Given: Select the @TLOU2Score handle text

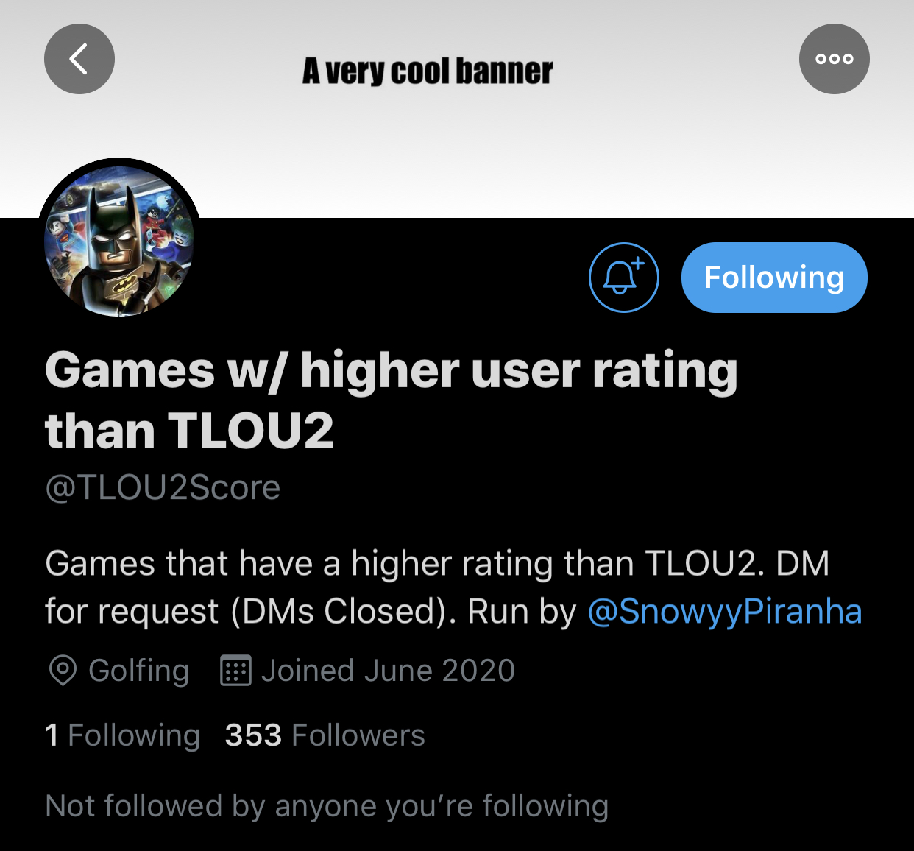Looking at the screenshot, I should pos(163,487).
